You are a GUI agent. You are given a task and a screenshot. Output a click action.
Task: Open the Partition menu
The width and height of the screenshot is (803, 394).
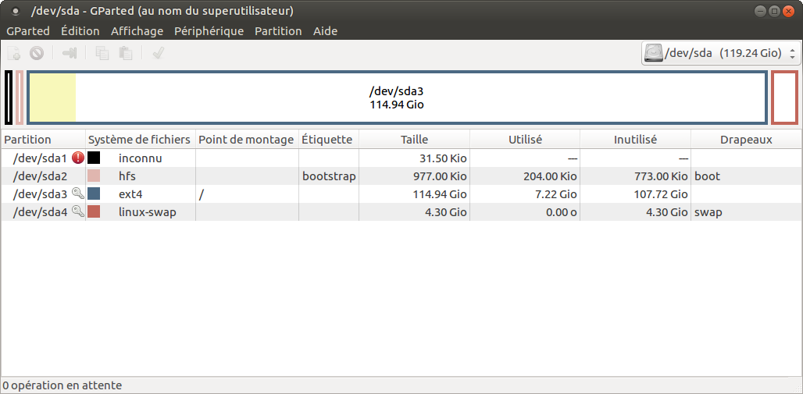pyautogui.click(x=278, y=31)
